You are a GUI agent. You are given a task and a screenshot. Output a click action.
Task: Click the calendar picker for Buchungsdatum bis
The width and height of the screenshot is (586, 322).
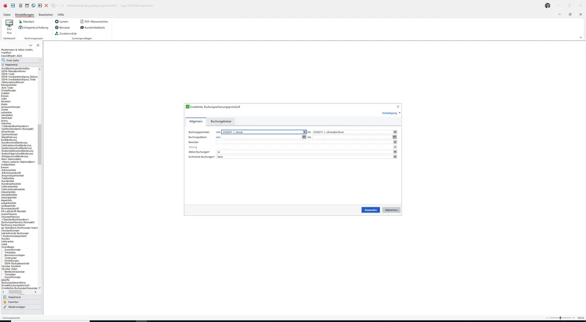coord(395,137)
